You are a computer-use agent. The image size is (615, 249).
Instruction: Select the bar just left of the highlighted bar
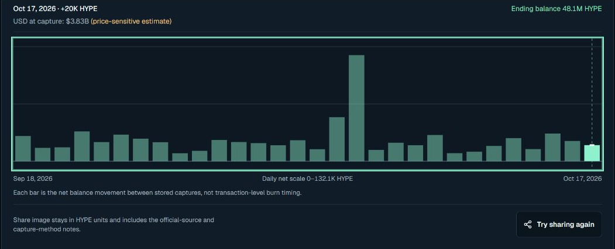pos(572,151)
